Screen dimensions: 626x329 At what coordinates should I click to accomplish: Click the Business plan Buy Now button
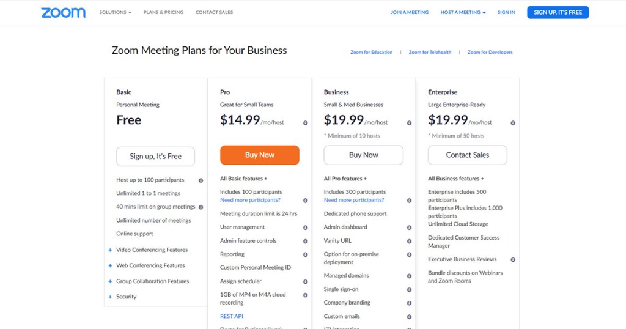363,155
